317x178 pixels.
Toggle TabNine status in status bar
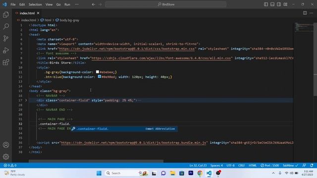pyautogui.click(x=290, y=165)
